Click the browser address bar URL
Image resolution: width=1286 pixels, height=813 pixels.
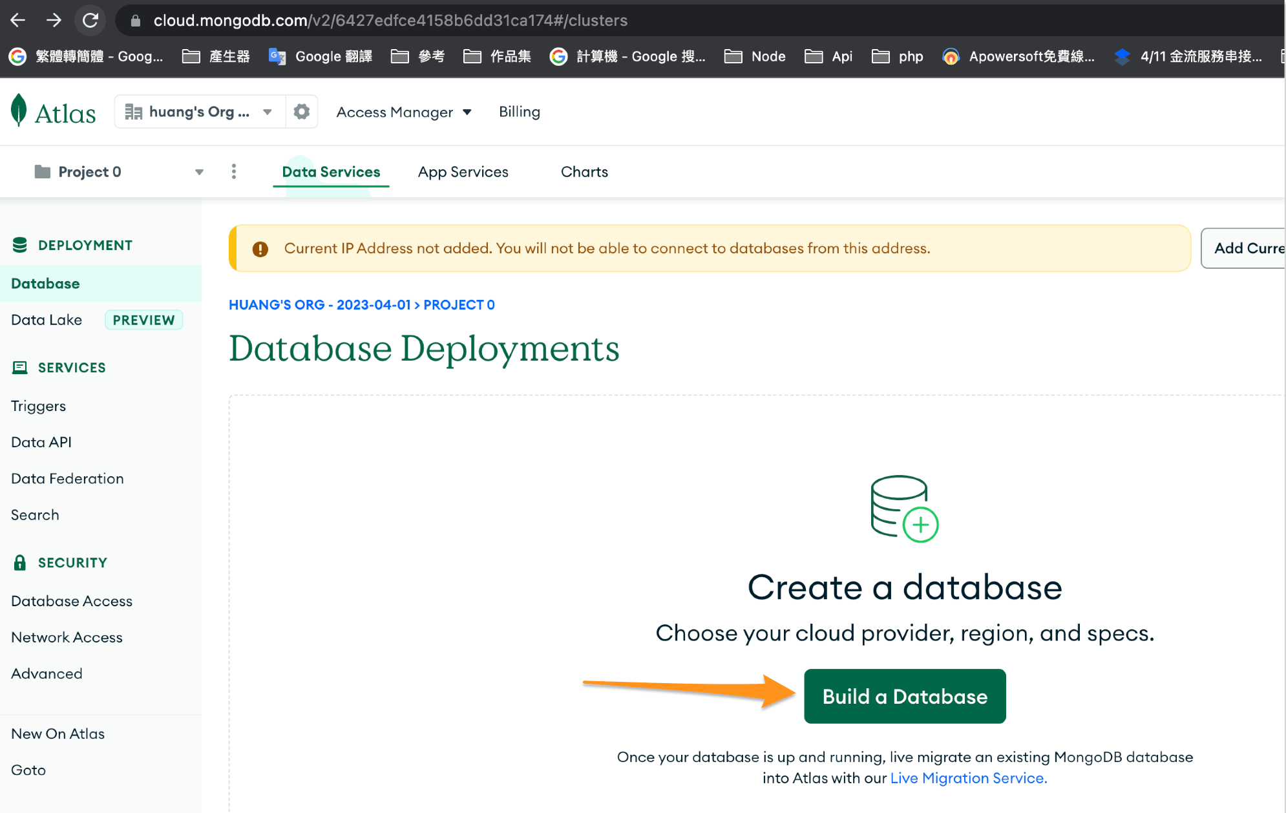390,21
